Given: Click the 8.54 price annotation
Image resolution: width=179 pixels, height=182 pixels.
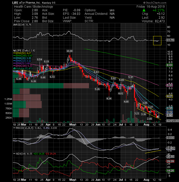Looking at the screenshot, I should [39, 59].
